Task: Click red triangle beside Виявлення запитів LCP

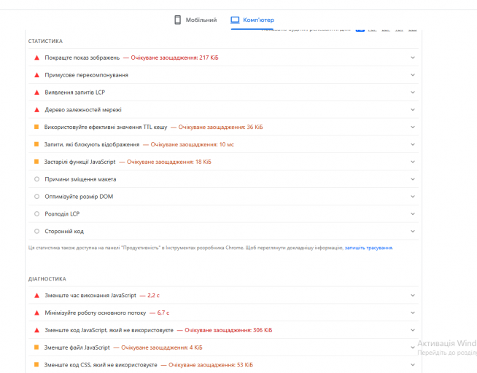Action: coord(36,92)
